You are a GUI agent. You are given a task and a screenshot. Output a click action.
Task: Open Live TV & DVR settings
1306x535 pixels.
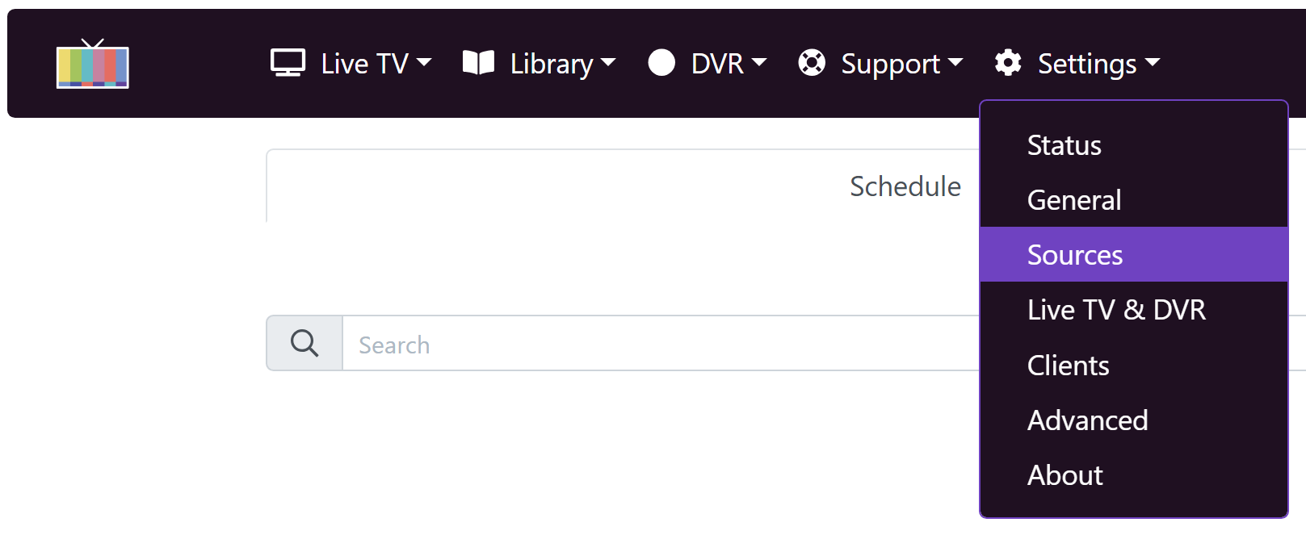(1116, 309)
